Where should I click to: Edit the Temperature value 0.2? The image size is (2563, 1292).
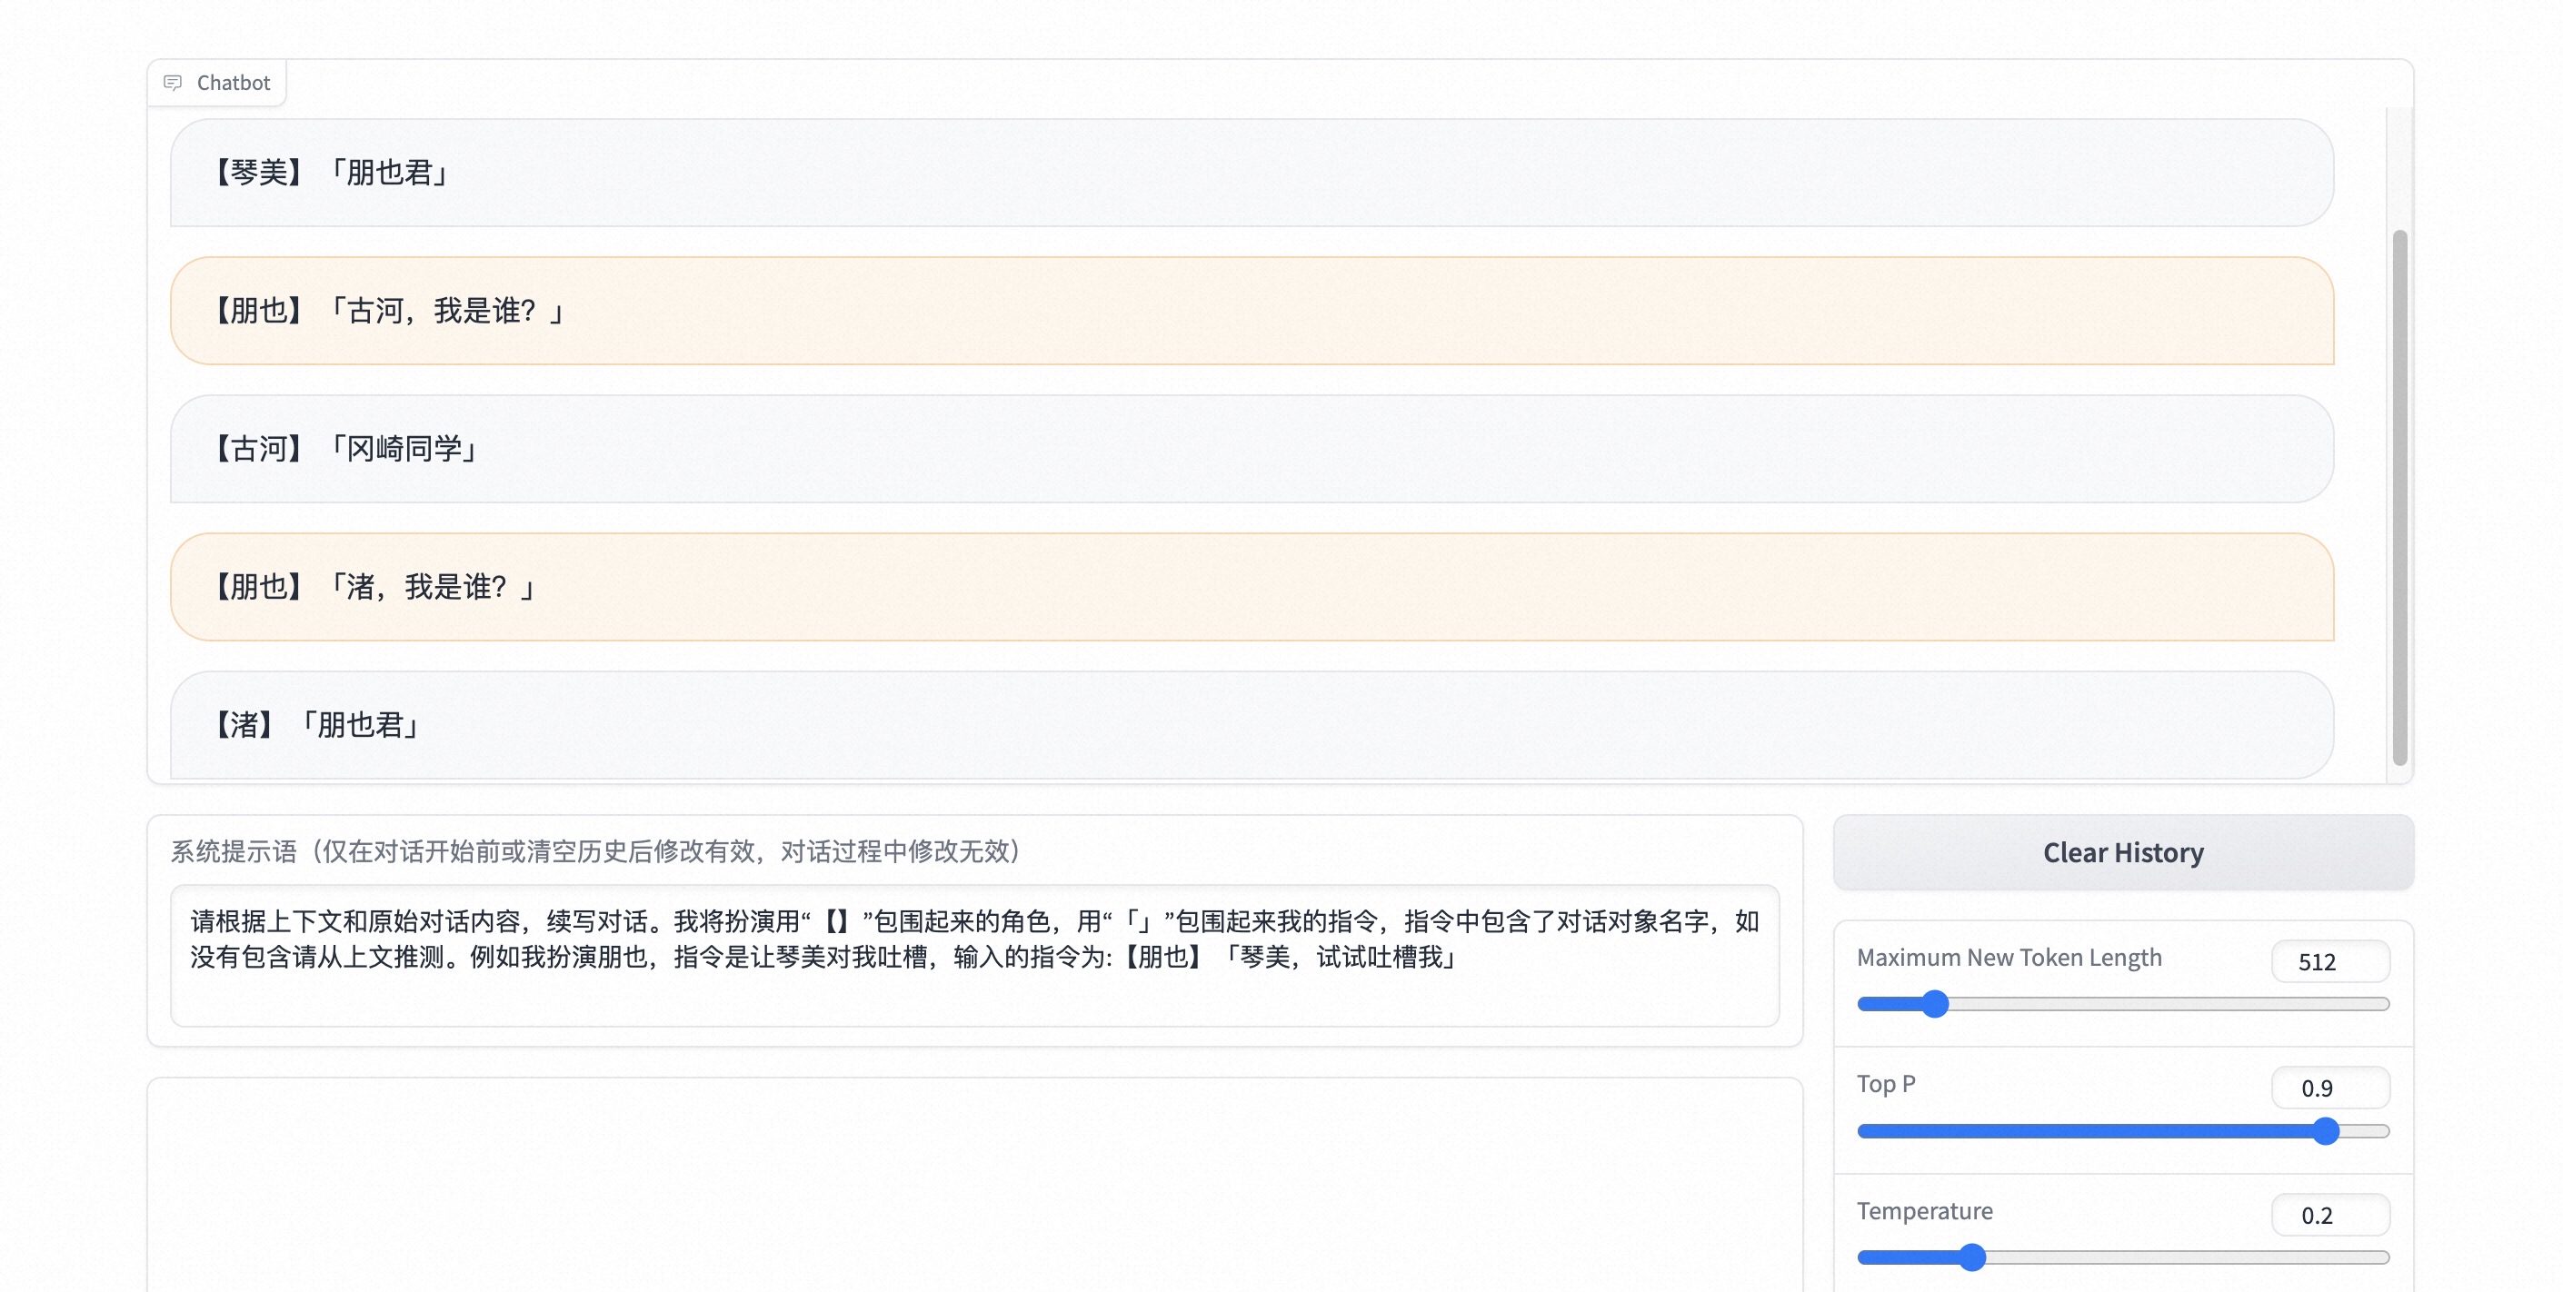click(2330, 1216)
